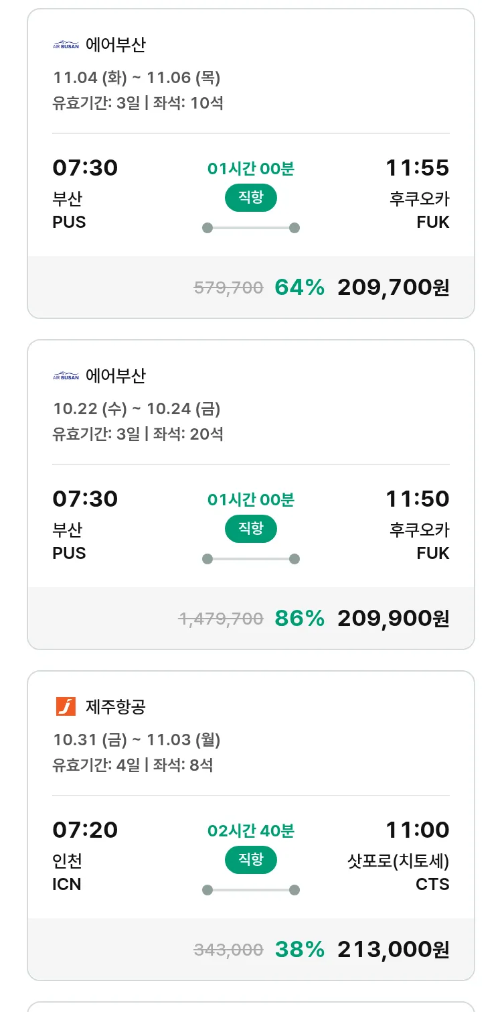The width and height of the screenshot is (502, 1012).
Task: Click the 86% discount label
Action: pyautogui.click(x=299, y=619)
